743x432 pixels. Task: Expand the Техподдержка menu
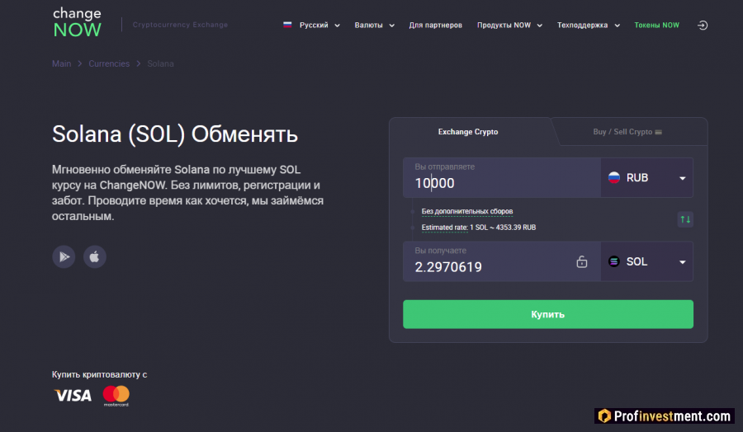pos(588,25)
